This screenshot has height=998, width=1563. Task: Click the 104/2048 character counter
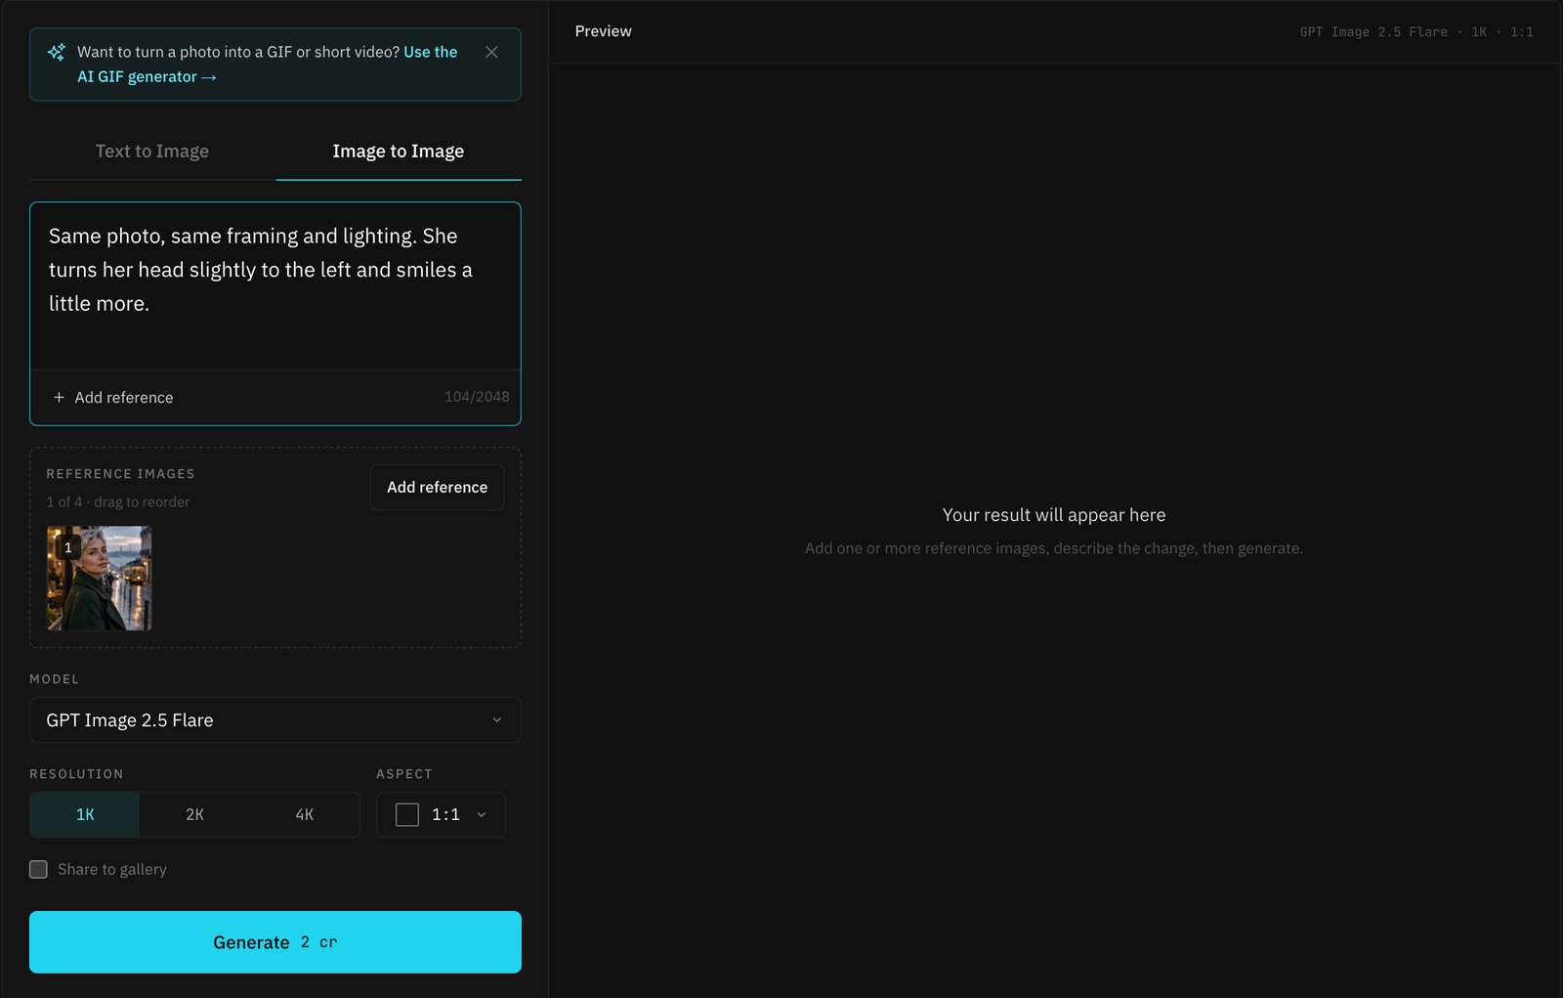tap(477, 397)
